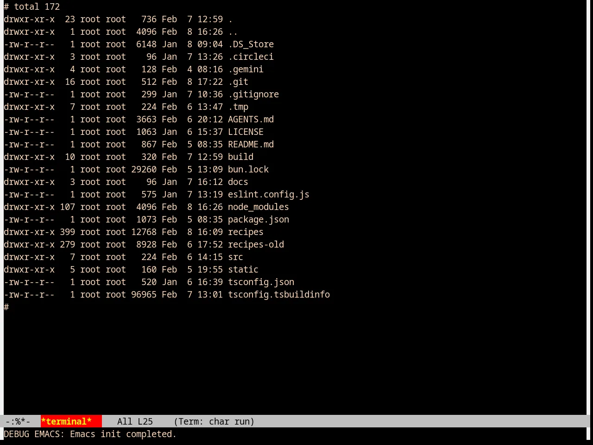Click the bun.lock file name

pos(248,169)
